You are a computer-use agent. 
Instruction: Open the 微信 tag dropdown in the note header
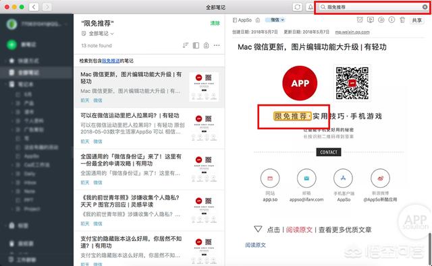[275, 20]
